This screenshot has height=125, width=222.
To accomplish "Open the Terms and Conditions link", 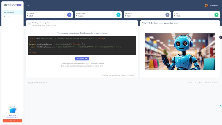I will tap(211, 83).
